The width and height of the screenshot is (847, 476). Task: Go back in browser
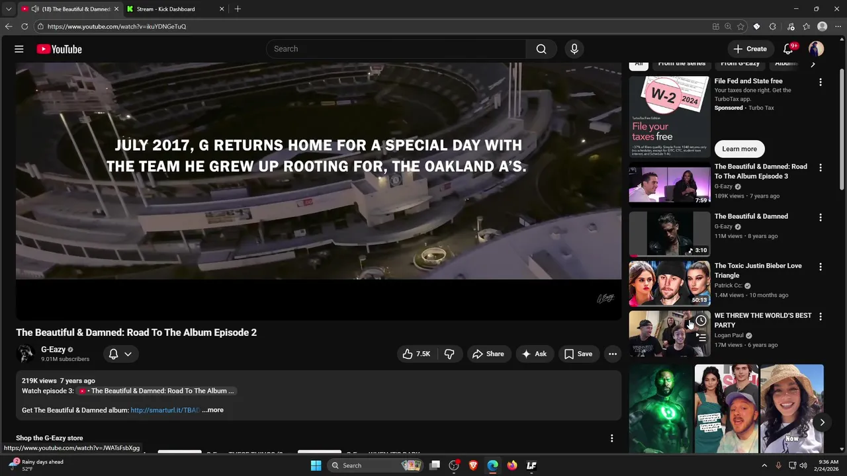click(x=9, y=26)
